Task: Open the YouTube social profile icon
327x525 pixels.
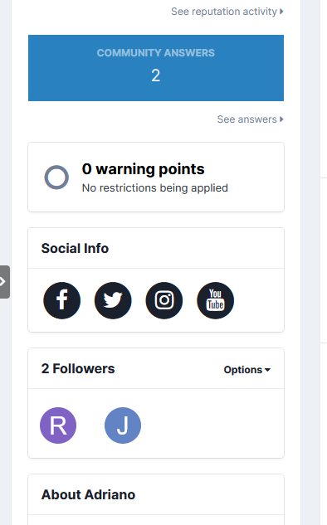Action: click(216, 300)
